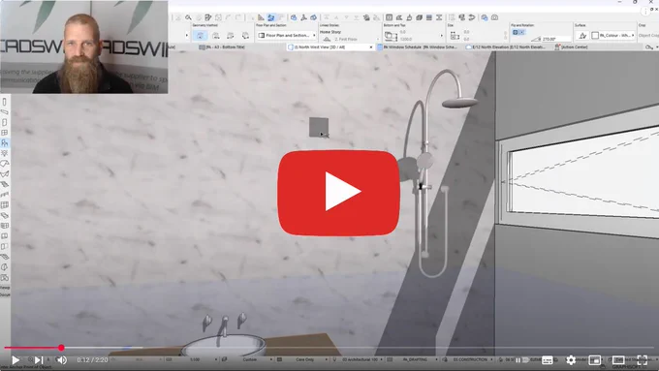Enter fullscreen mode
The width and height of the screenshot is (659, 371).
tap(643, 360)
